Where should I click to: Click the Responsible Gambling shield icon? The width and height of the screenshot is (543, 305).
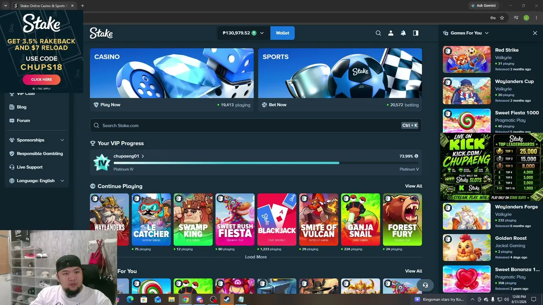tap(12, 154)
